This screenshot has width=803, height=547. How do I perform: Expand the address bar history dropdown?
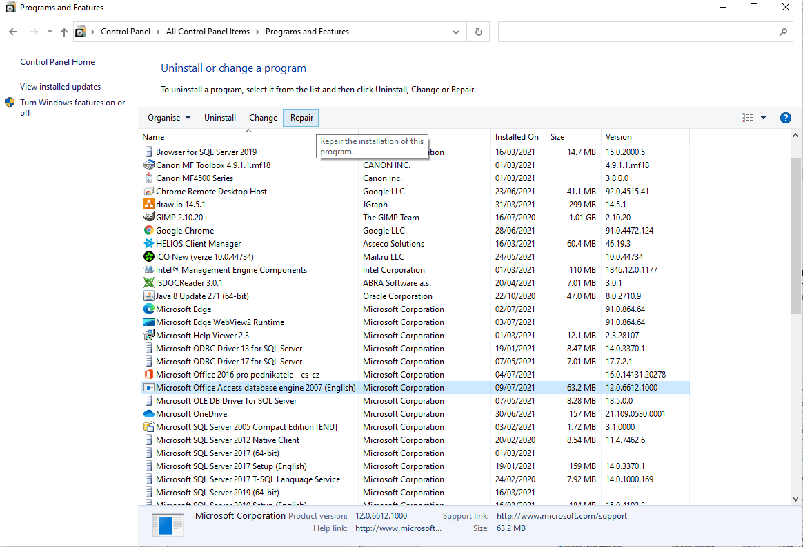[456, 32]
